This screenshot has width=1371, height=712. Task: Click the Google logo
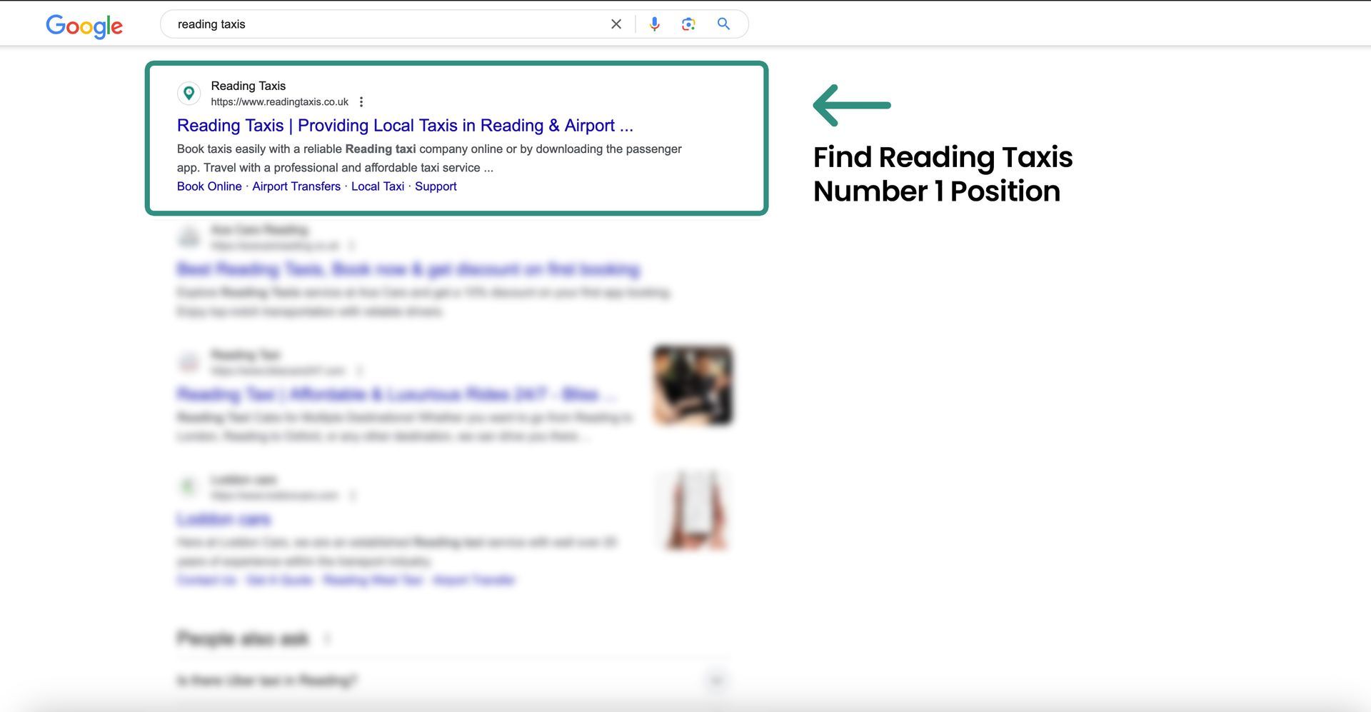click(x=84, y=26)
